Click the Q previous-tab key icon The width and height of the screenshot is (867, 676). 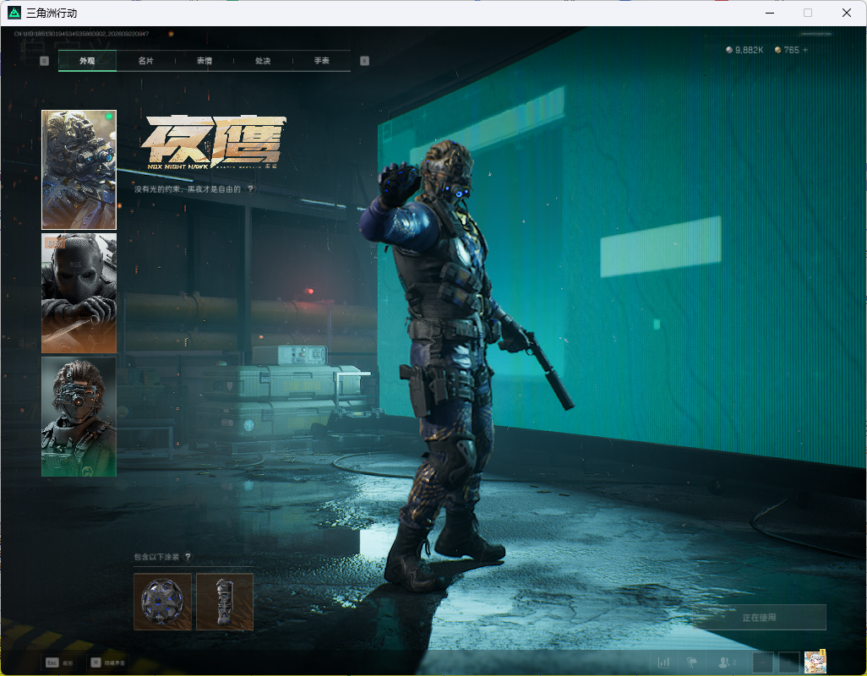tap(44, 61)
